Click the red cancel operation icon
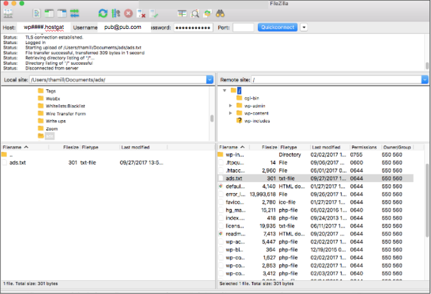This screenshot has width=431, height=294. (x=128, y=13)
